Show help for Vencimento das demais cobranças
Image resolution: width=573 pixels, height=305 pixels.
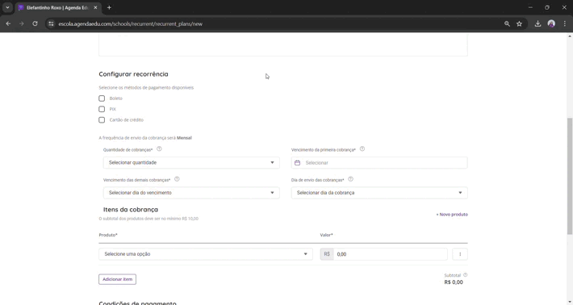click(177, 179)
